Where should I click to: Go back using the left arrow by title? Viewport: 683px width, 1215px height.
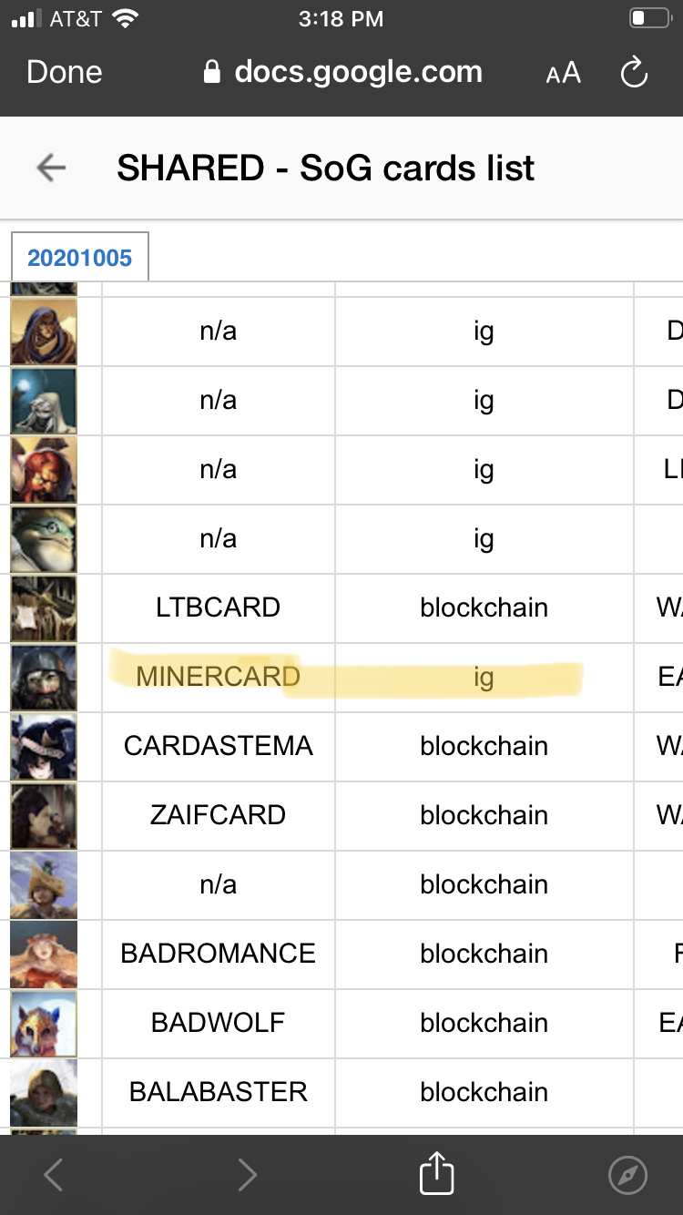click(x=51, y=168)
